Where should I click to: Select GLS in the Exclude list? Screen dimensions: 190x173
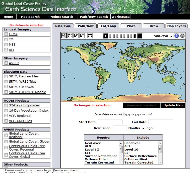(127, 146)
